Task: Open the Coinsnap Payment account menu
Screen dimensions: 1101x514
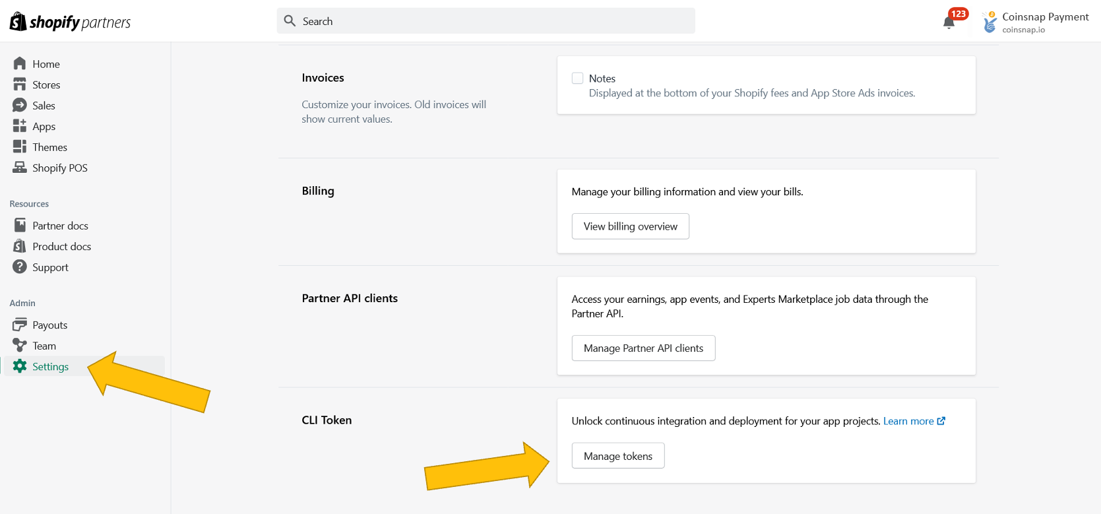Action: click(x=1035, y=22)
